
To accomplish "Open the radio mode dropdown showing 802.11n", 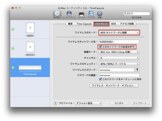I will click(119, 52).
